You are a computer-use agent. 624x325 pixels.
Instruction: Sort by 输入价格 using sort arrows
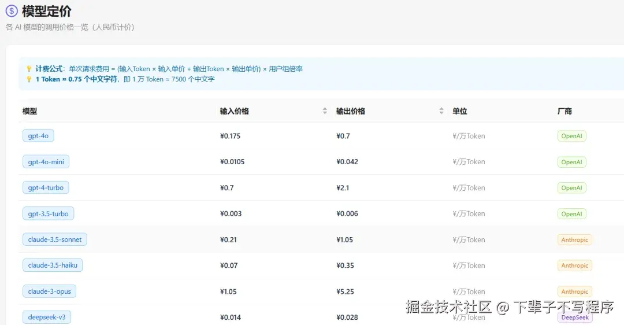pos(325,111)
